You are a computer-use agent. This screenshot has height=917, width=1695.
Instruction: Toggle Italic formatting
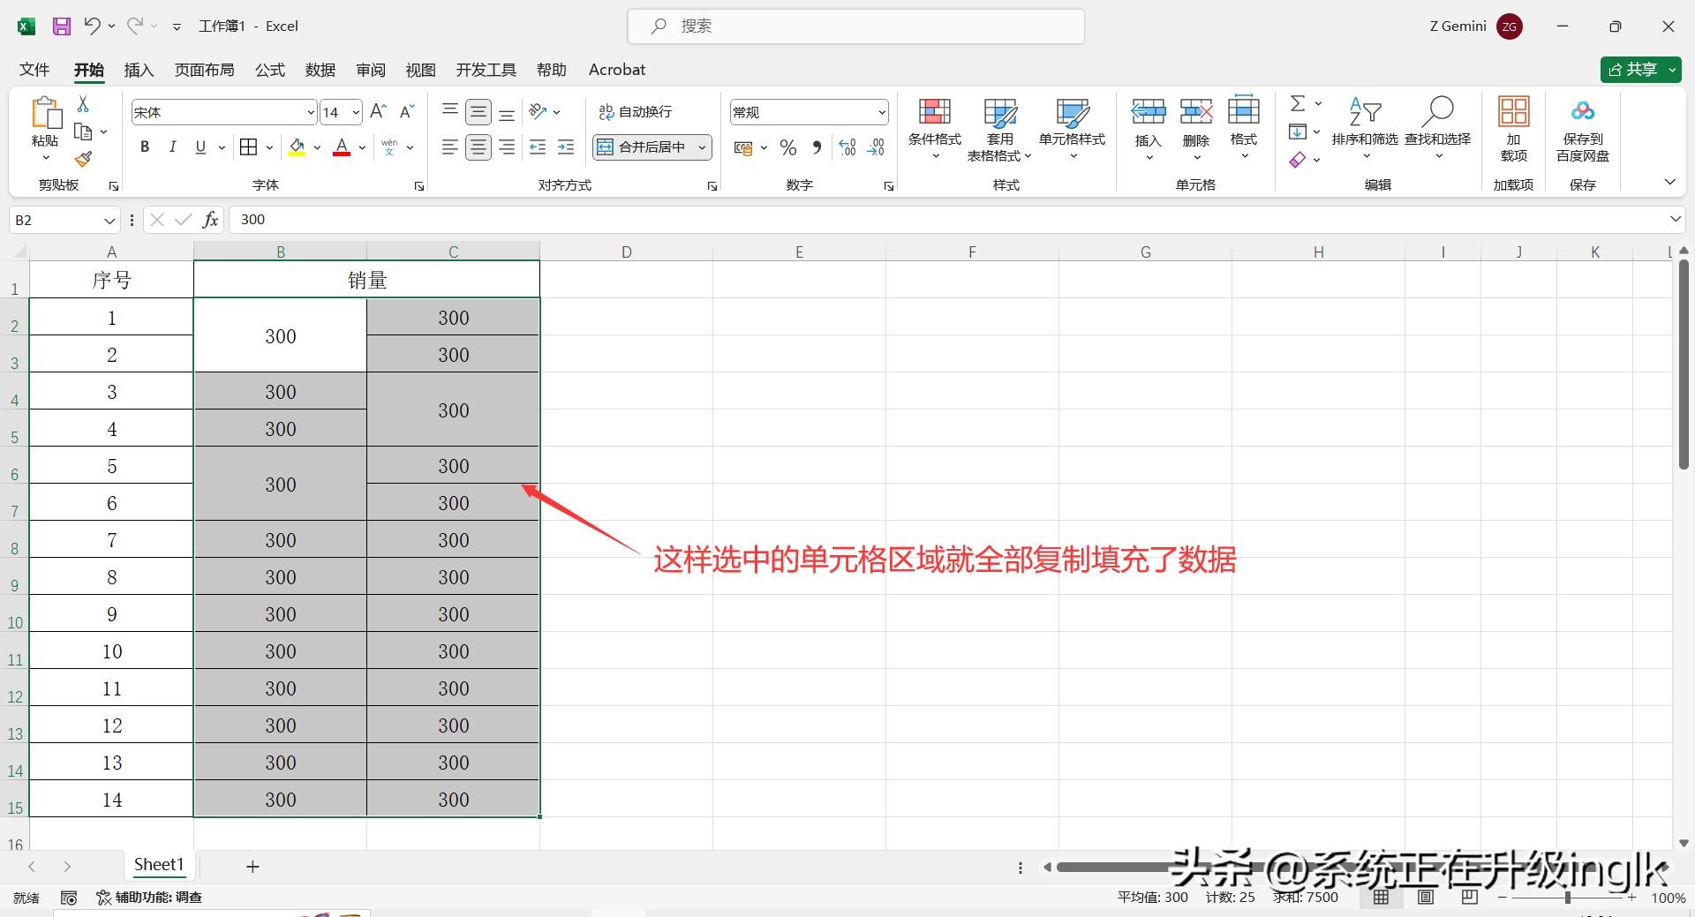(173, 147)
